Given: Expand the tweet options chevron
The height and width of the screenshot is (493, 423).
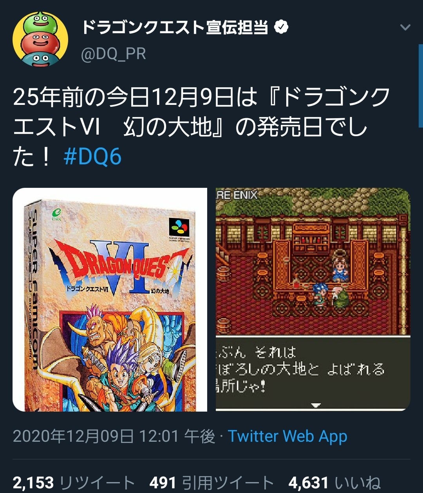Looking at the screenshot, I should click(x=405, y=27).
